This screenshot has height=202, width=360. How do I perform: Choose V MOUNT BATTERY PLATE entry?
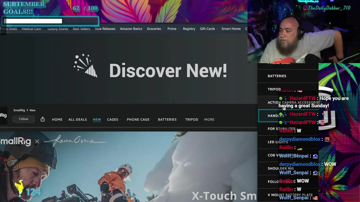[288, 195]
